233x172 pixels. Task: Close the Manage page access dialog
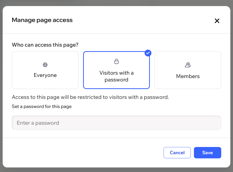pyautogui.click(x=217, y=21)
